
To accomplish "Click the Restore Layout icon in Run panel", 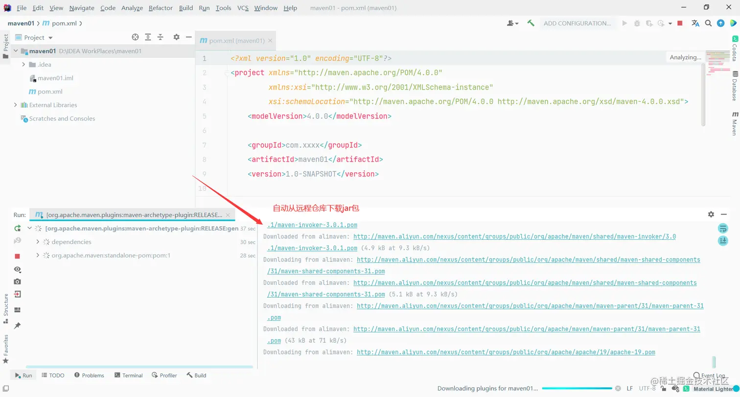I will click(18, 310).
